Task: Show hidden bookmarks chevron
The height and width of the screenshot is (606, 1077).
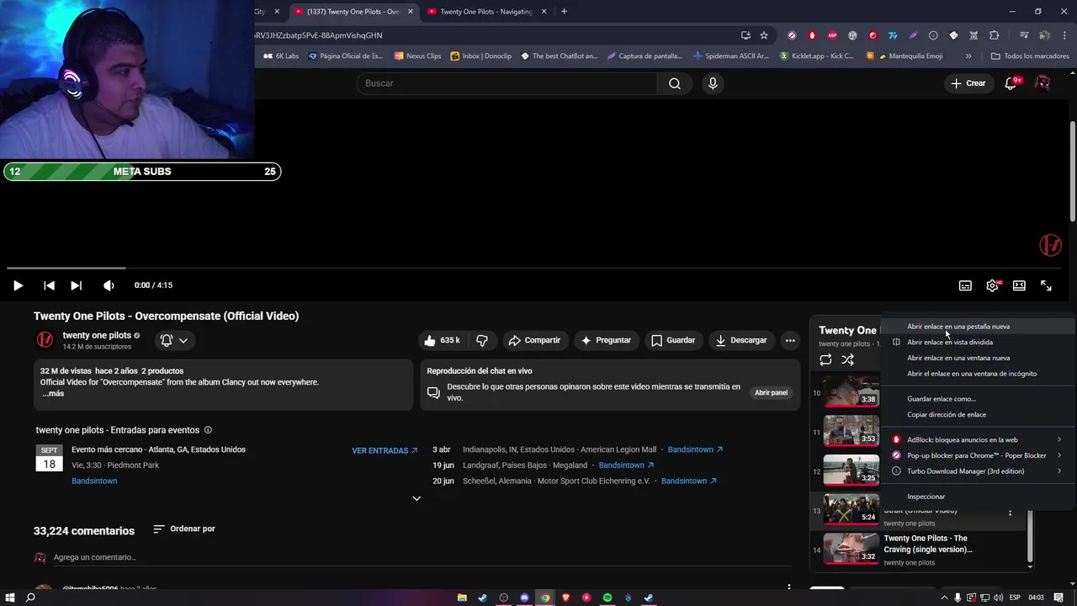Action: (x=968, y=56)
